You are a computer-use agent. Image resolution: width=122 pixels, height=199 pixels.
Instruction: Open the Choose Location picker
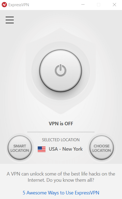pyautogui.click(x=102, y=148)
